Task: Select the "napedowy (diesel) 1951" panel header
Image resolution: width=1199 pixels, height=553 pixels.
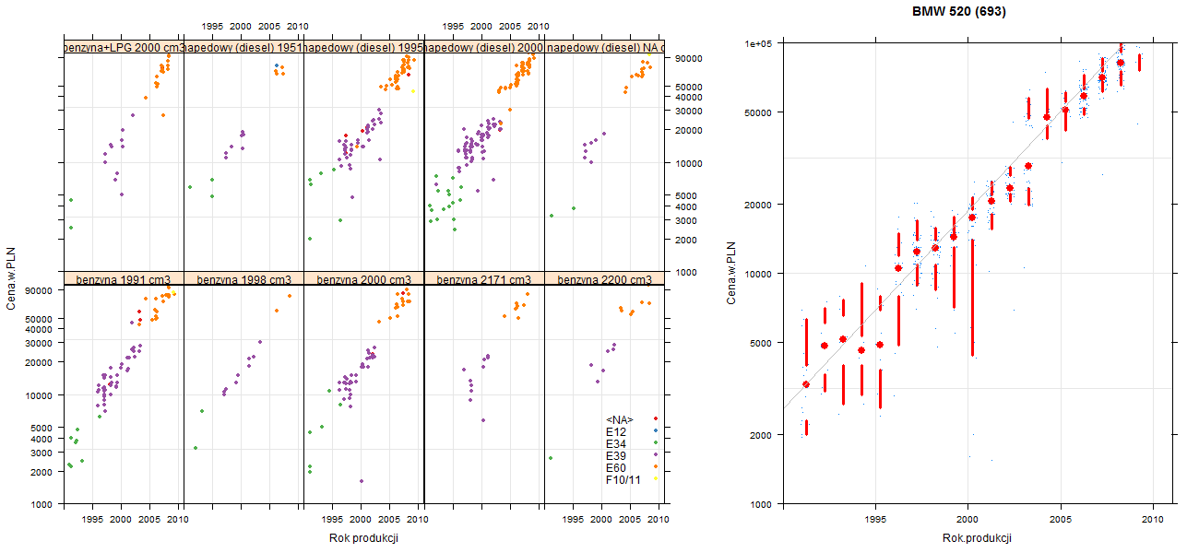Action: click(x=244, y=47)
